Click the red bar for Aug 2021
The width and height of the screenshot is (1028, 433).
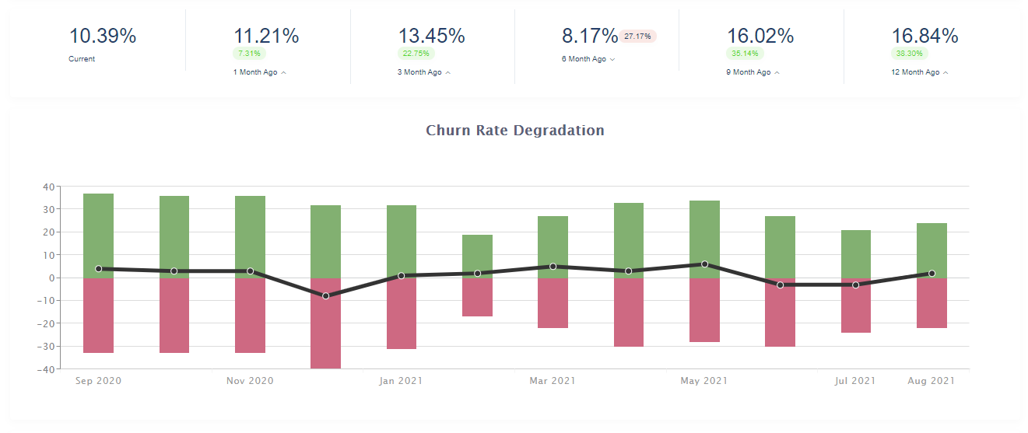932,302
